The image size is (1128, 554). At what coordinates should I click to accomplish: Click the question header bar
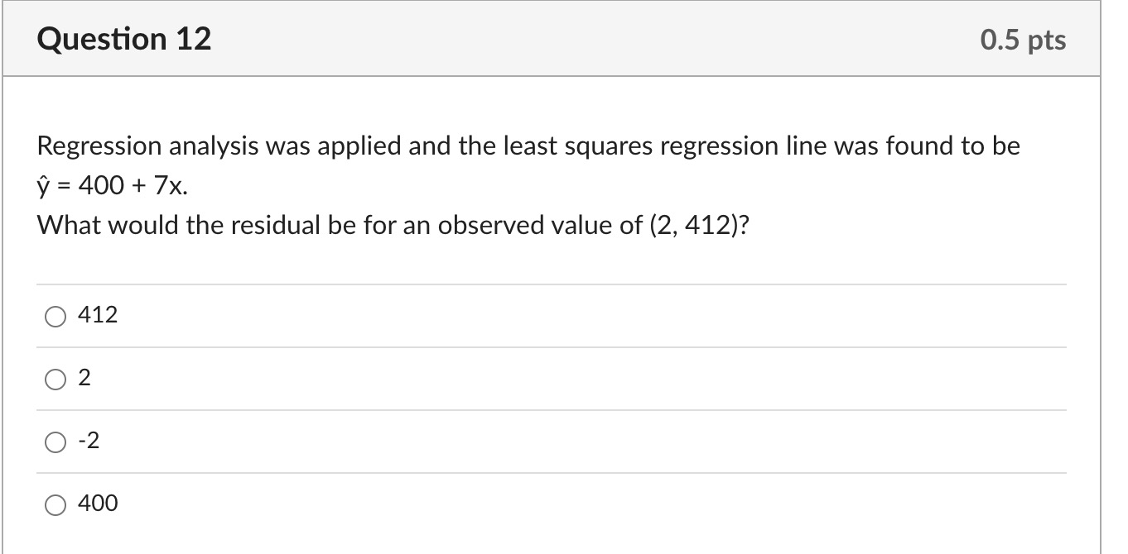[564, 38]
